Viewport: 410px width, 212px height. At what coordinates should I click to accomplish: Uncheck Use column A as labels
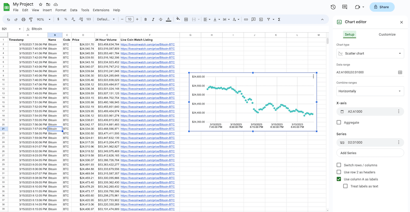(339, 179)
